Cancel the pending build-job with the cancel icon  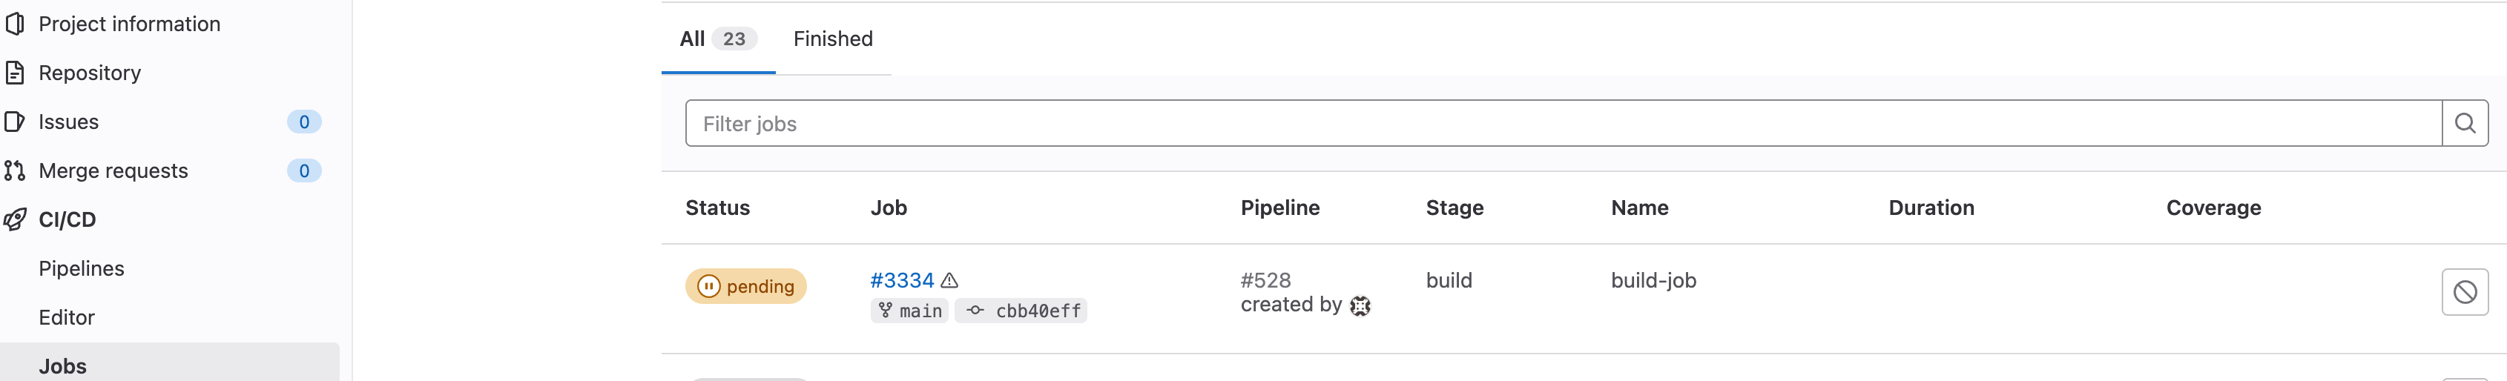coord(2464,291)
